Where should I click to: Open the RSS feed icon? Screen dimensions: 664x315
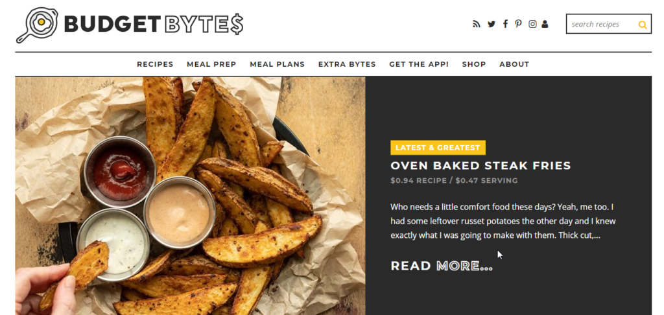tap(477, 24)
